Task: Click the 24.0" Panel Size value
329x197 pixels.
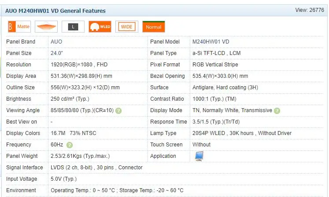Action: click(57, 53)
